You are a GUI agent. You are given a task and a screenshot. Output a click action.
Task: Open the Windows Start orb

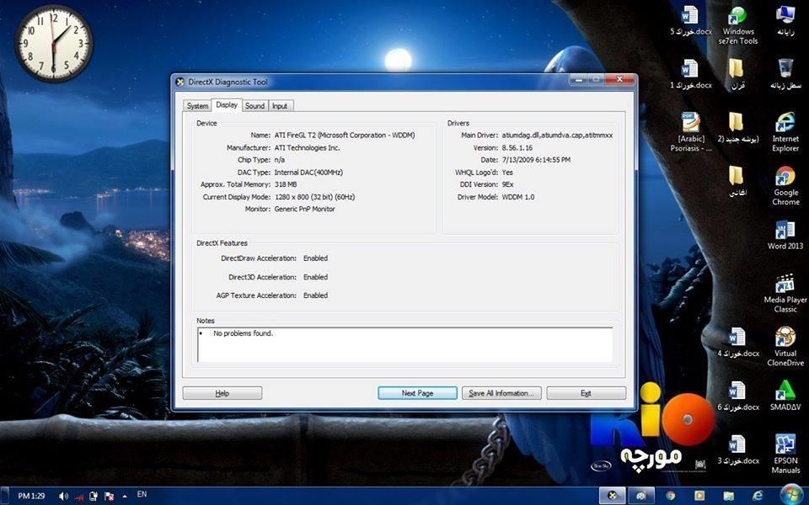coord(791,495)
